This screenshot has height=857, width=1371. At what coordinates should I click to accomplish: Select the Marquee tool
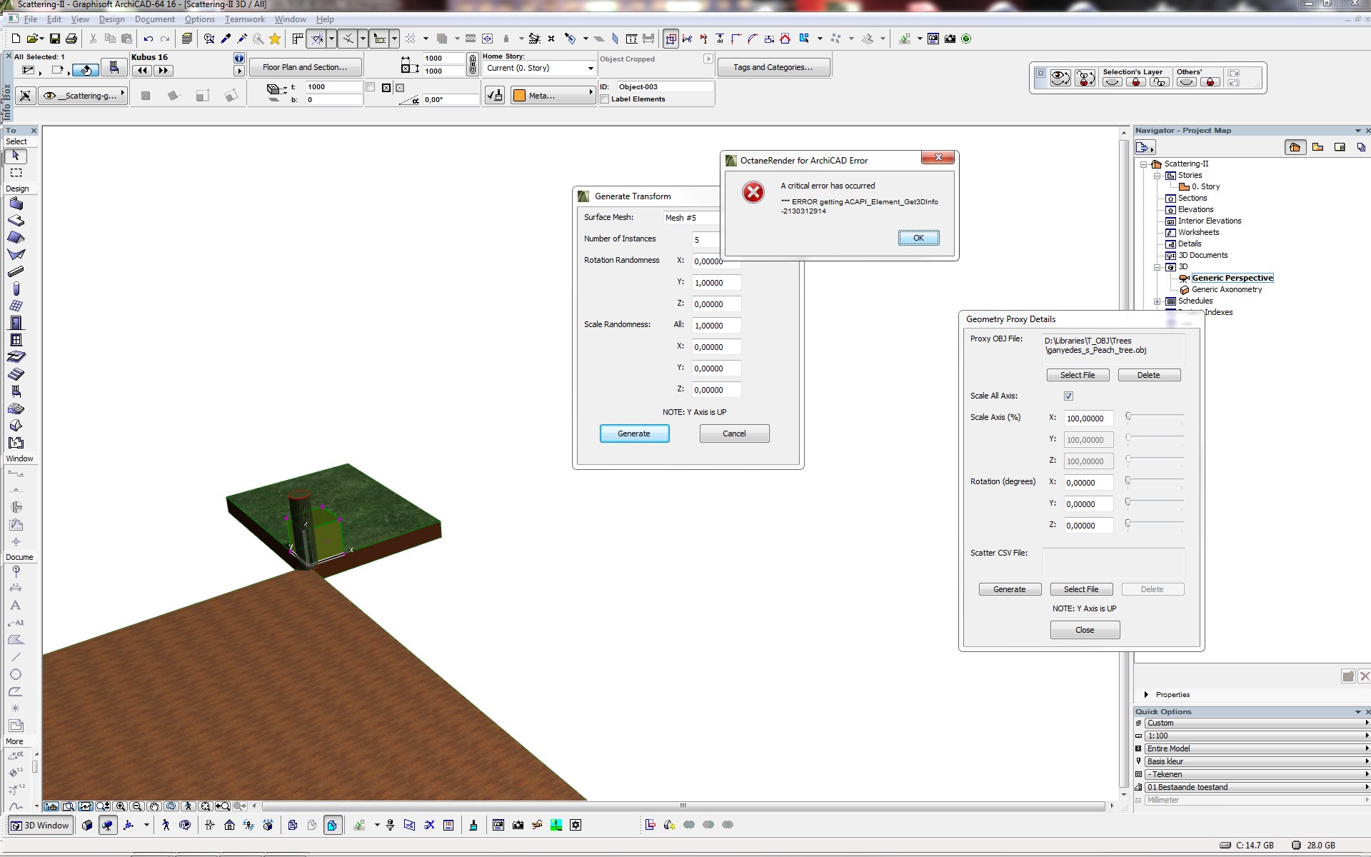[x=16, y=173]
